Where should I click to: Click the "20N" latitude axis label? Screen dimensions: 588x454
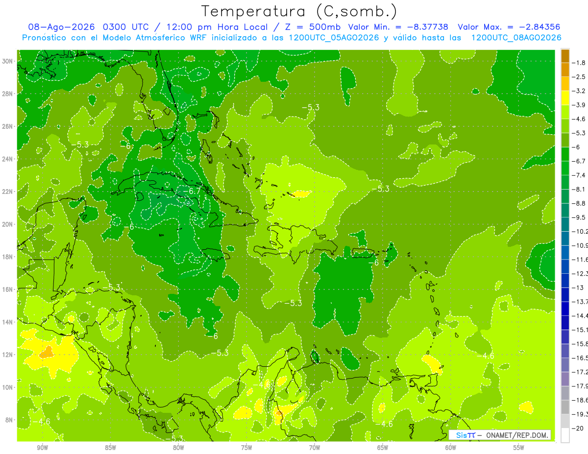click(x=8, y=224)
